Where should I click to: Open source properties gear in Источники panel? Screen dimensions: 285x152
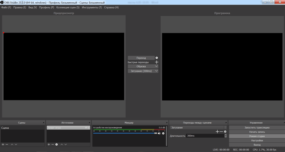[57, 144]
